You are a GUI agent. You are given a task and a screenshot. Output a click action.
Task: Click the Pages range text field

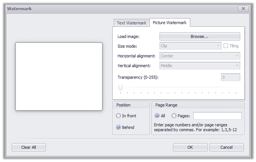tap(217, 116)
